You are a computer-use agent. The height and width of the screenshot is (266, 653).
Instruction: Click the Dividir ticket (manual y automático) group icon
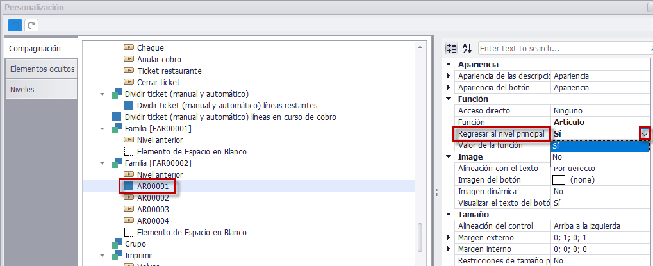[117, 94]
